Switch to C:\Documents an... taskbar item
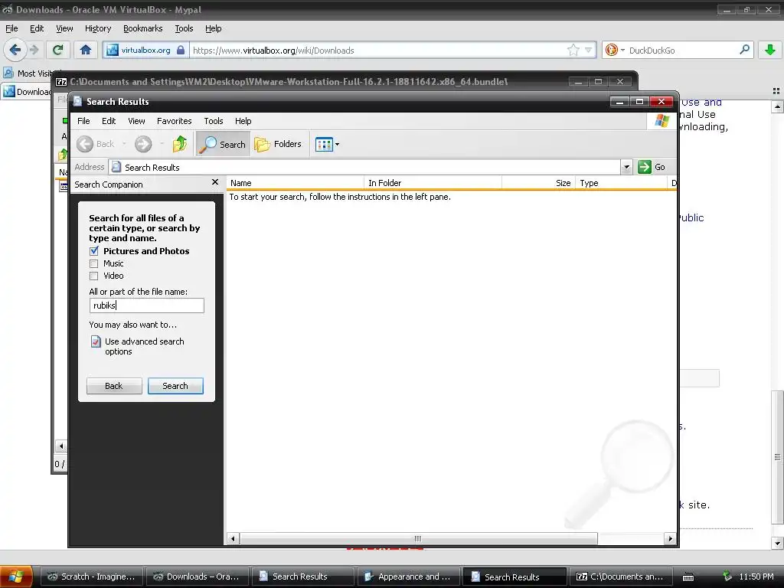784x588 pixels. pyautogui.click(x=621, y=577)
